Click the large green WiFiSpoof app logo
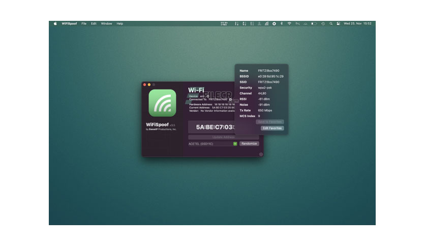This screenshot has width=425, height=246. (162, 103)
